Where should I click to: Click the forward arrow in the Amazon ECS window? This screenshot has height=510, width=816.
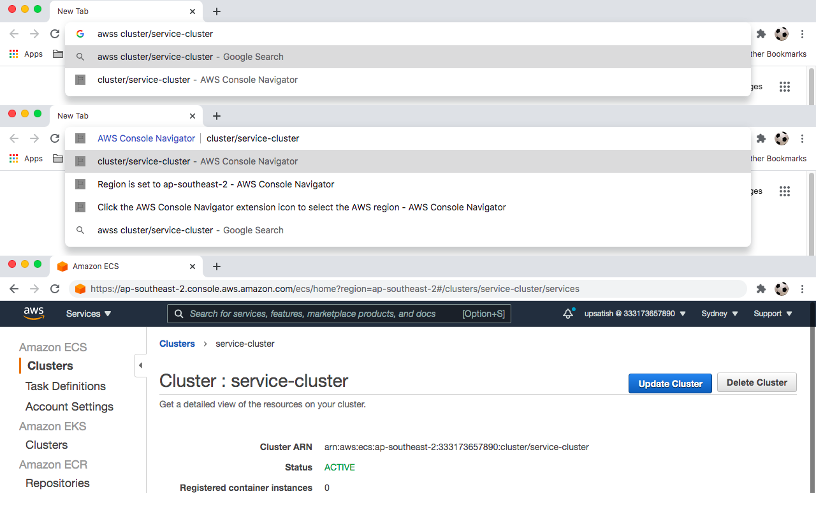point(34,289)
